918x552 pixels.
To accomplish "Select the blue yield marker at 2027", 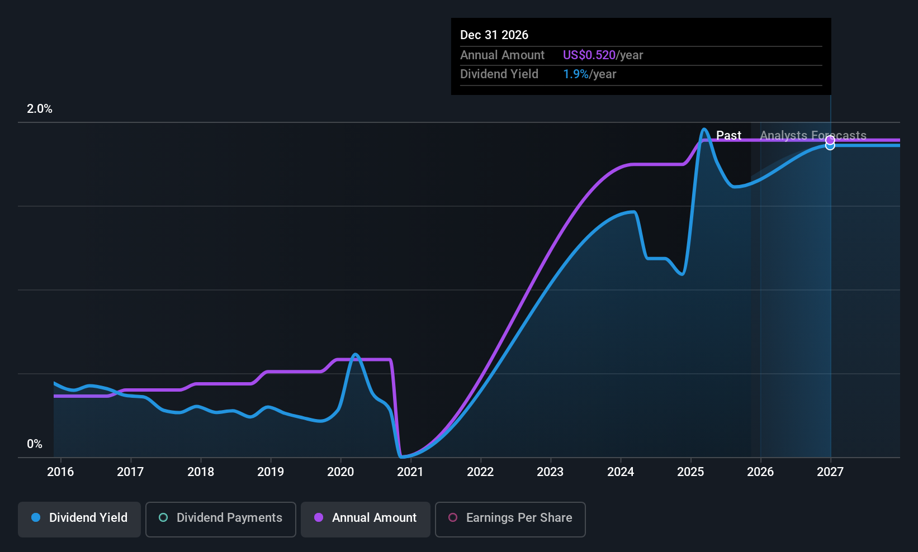I will point(830,146).
